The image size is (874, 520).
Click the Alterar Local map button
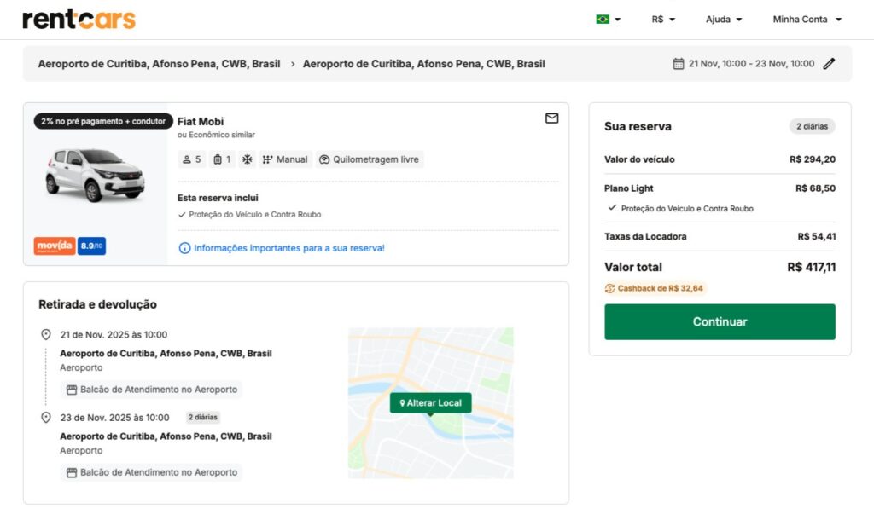[x=430, y=402]
